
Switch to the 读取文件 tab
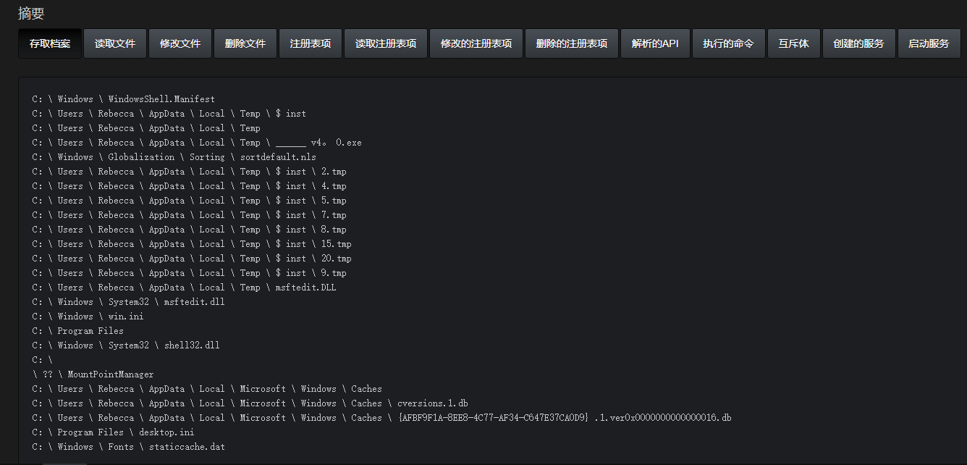115,43
